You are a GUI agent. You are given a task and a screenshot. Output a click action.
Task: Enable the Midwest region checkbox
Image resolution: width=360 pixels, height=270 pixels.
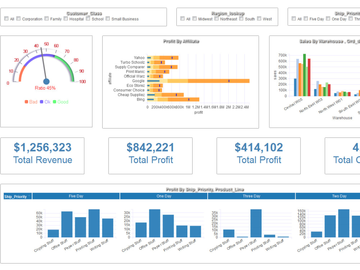point(194,18)
